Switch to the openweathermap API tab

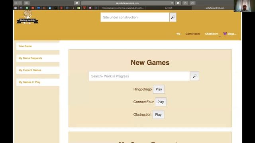coord(123,8)
